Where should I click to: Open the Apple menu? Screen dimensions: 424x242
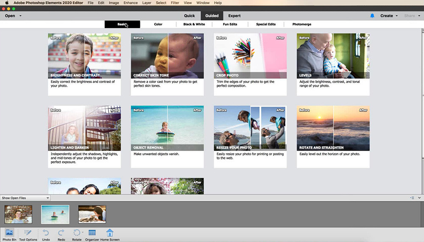[7, 3]
